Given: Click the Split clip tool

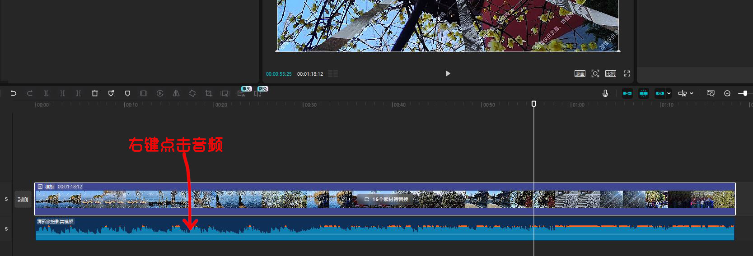Looking at the screenshot, I should click(46, 93).
